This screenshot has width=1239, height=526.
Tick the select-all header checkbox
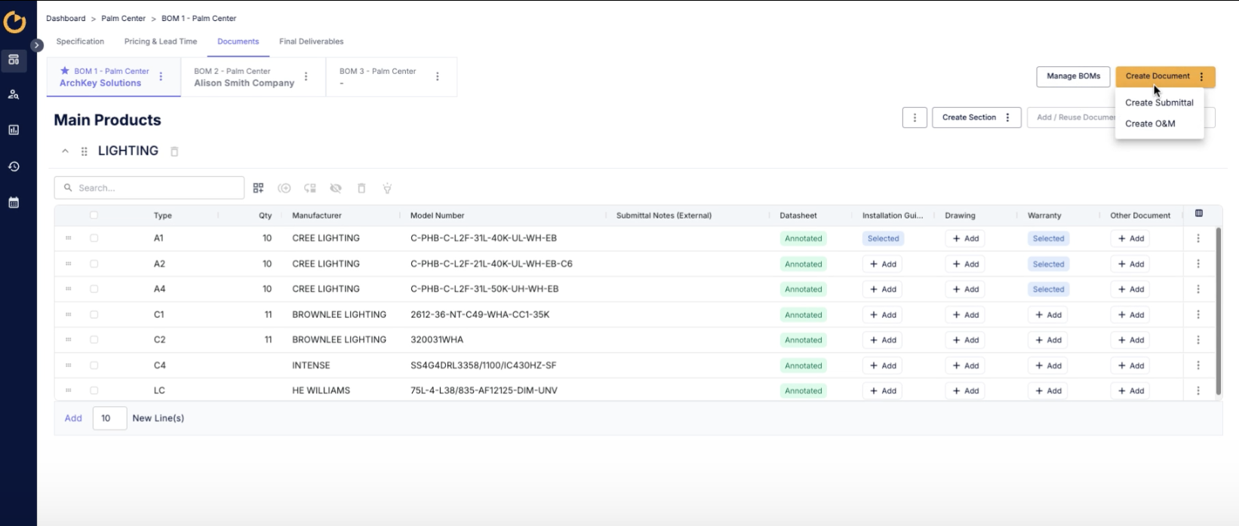click(x=94, y=216)
